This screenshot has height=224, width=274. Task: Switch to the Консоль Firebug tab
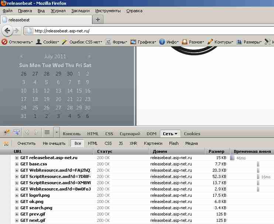click(72, 134)
